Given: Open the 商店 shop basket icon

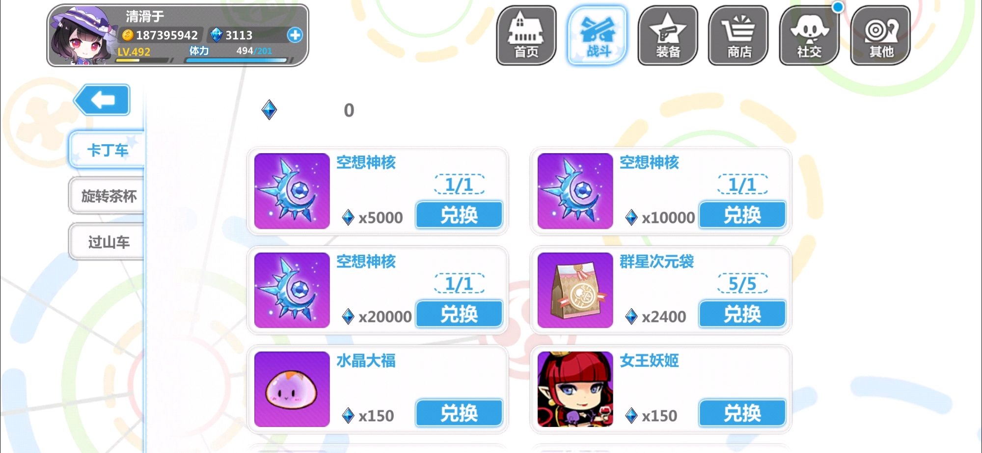Looking at the screenshot, I should [738, 35].
